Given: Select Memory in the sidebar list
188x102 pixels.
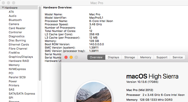Looking at the screenshot, I should click(x=14, y=65).
